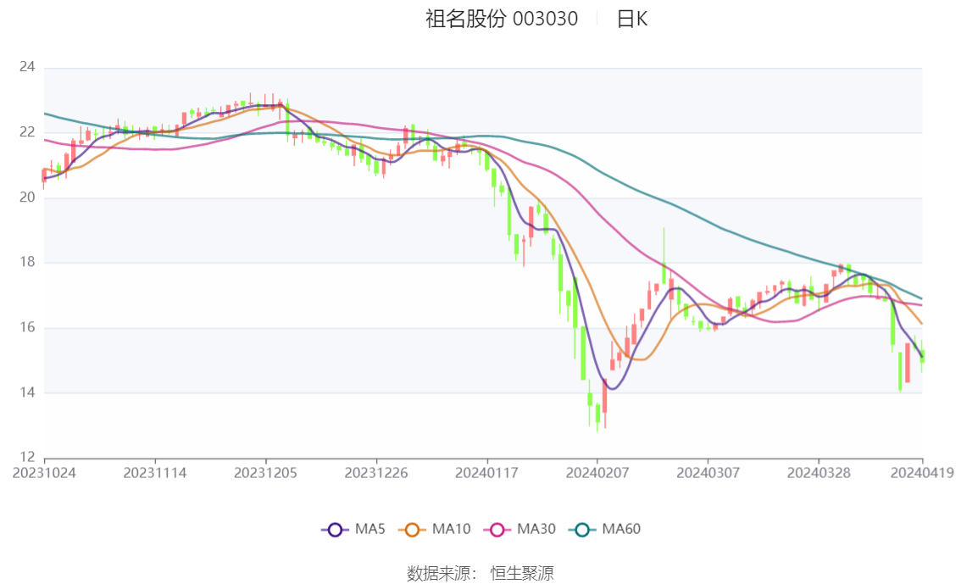Click the first red candle at chart start
Image resolution: width=961 pixels, height=584 pixels.
tap(44, 175)
